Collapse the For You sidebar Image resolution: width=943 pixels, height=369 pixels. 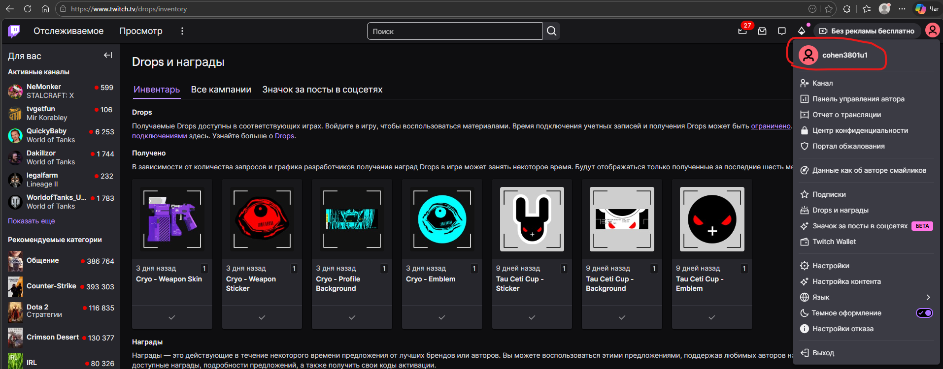tap(108, 56)
